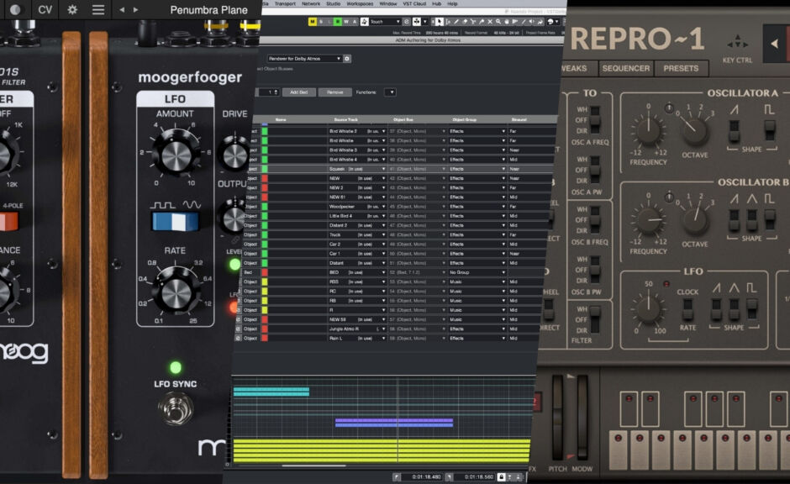Click the Remove button
The image size is (790, 484).
tap(334, 92)
